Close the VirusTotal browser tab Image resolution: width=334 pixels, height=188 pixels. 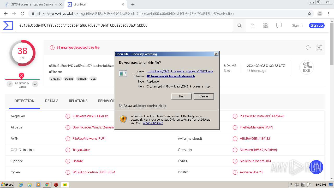123,4
